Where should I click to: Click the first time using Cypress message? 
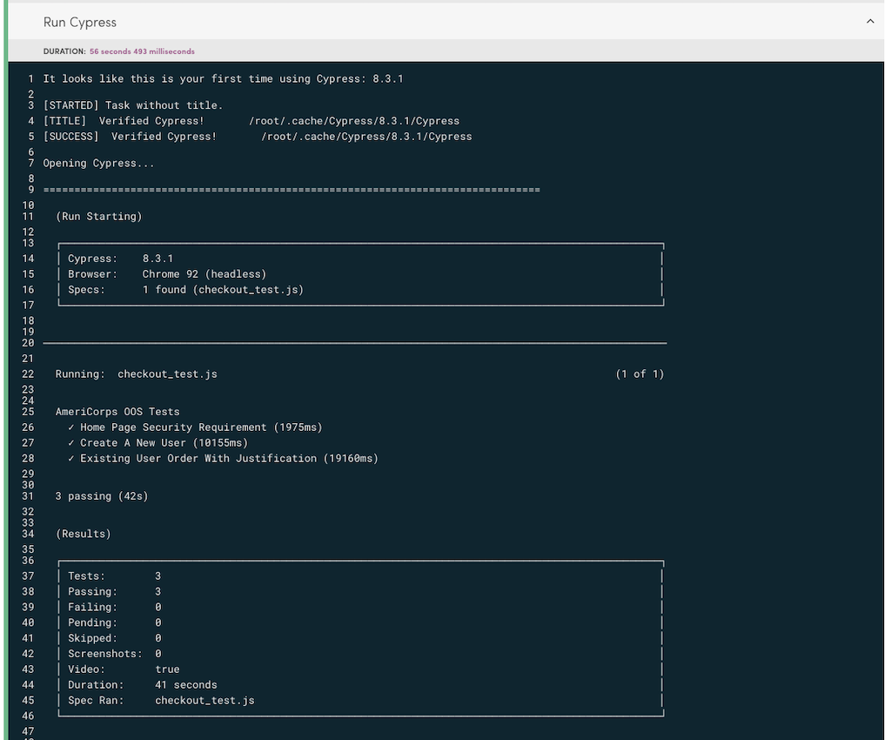223,79
